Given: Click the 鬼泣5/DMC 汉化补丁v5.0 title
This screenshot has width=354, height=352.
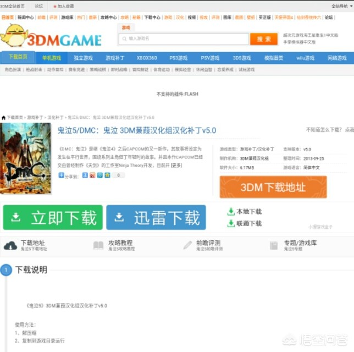Looking at the screenshot, I should pyautogui.click(x=137, y=130).
